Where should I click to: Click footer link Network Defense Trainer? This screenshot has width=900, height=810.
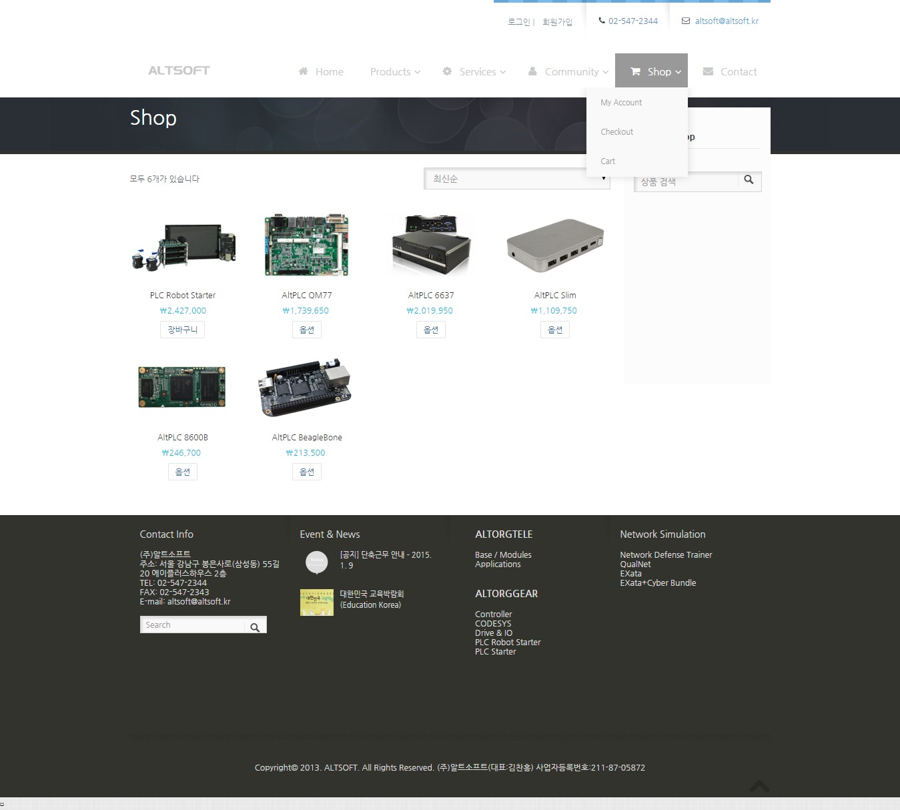pyautogui.click(x=666, y=554)
